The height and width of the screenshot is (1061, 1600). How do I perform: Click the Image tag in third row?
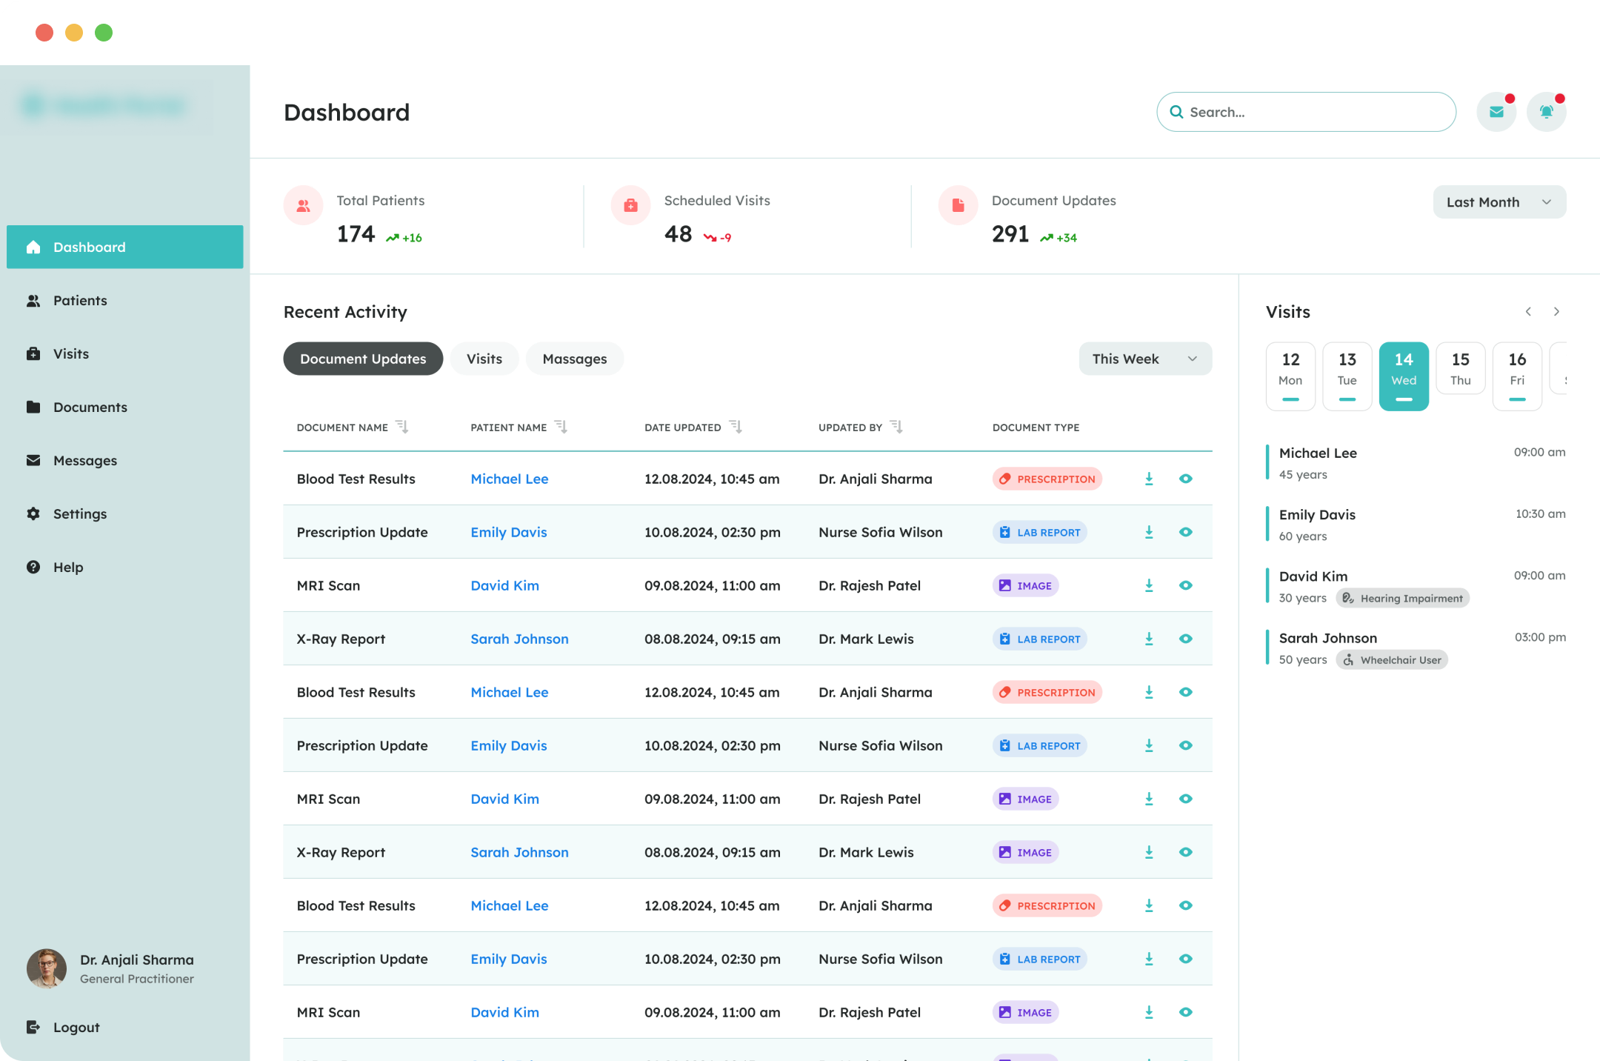click(1026, 585)
